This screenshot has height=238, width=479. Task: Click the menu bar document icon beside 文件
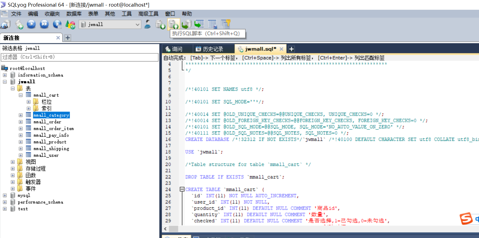click(4, 14)
